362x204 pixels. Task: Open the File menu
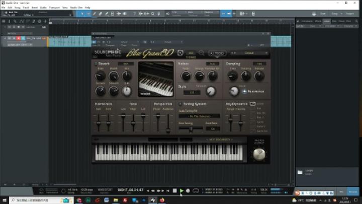pyautogui.click(x=3, y=8)
